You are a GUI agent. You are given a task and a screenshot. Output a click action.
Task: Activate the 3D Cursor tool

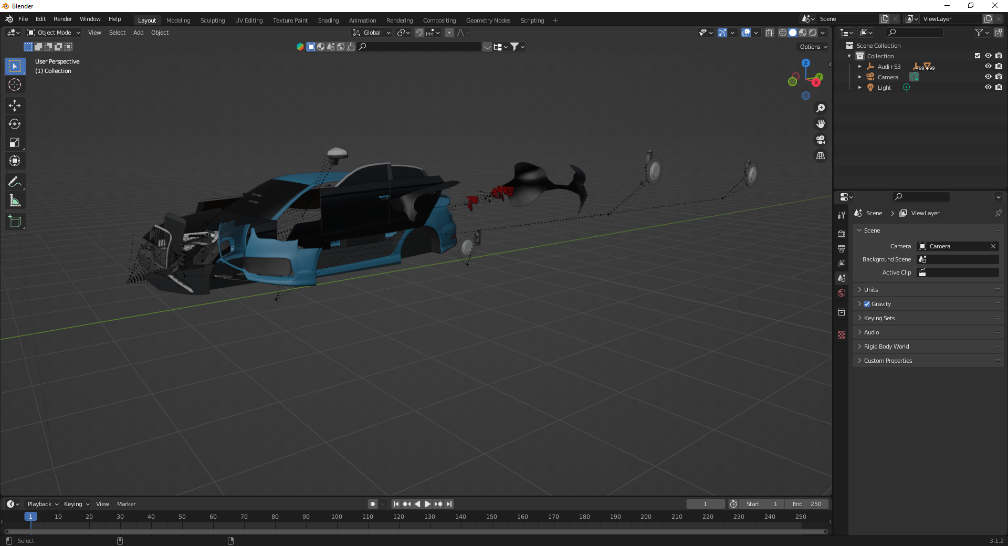(15, 85)
